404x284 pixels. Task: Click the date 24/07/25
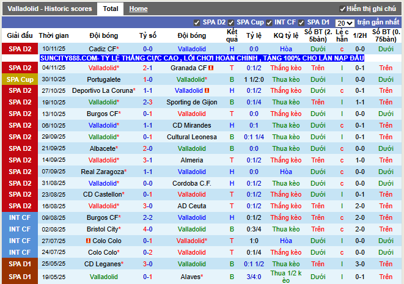[54, 252]
